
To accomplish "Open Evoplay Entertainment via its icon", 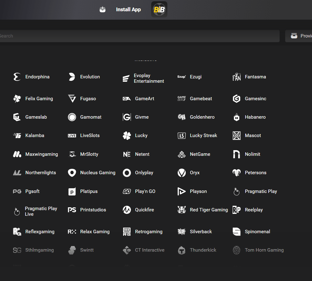I will click(127, 78).
